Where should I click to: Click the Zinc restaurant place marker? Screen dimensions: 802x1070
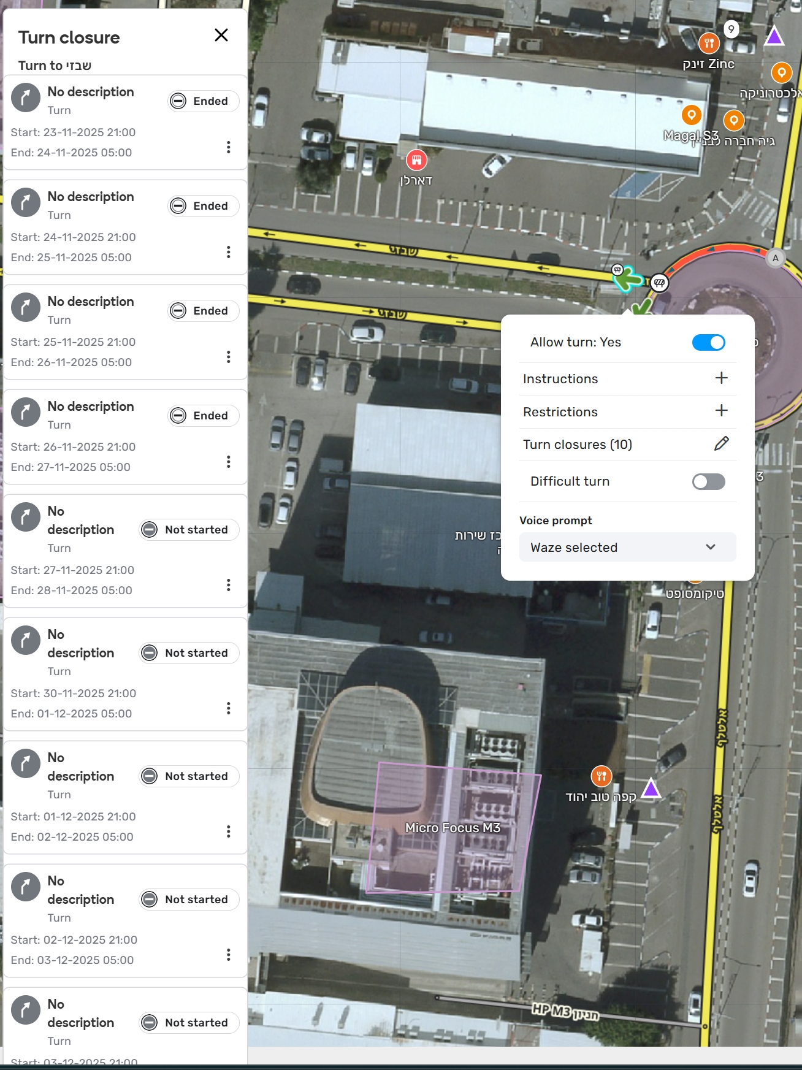click(x=709, y=44)
